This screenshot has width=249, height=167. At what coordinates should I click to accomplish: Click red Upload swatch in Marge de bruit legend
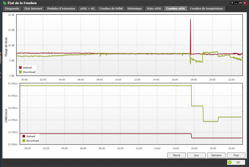point(21,67)
